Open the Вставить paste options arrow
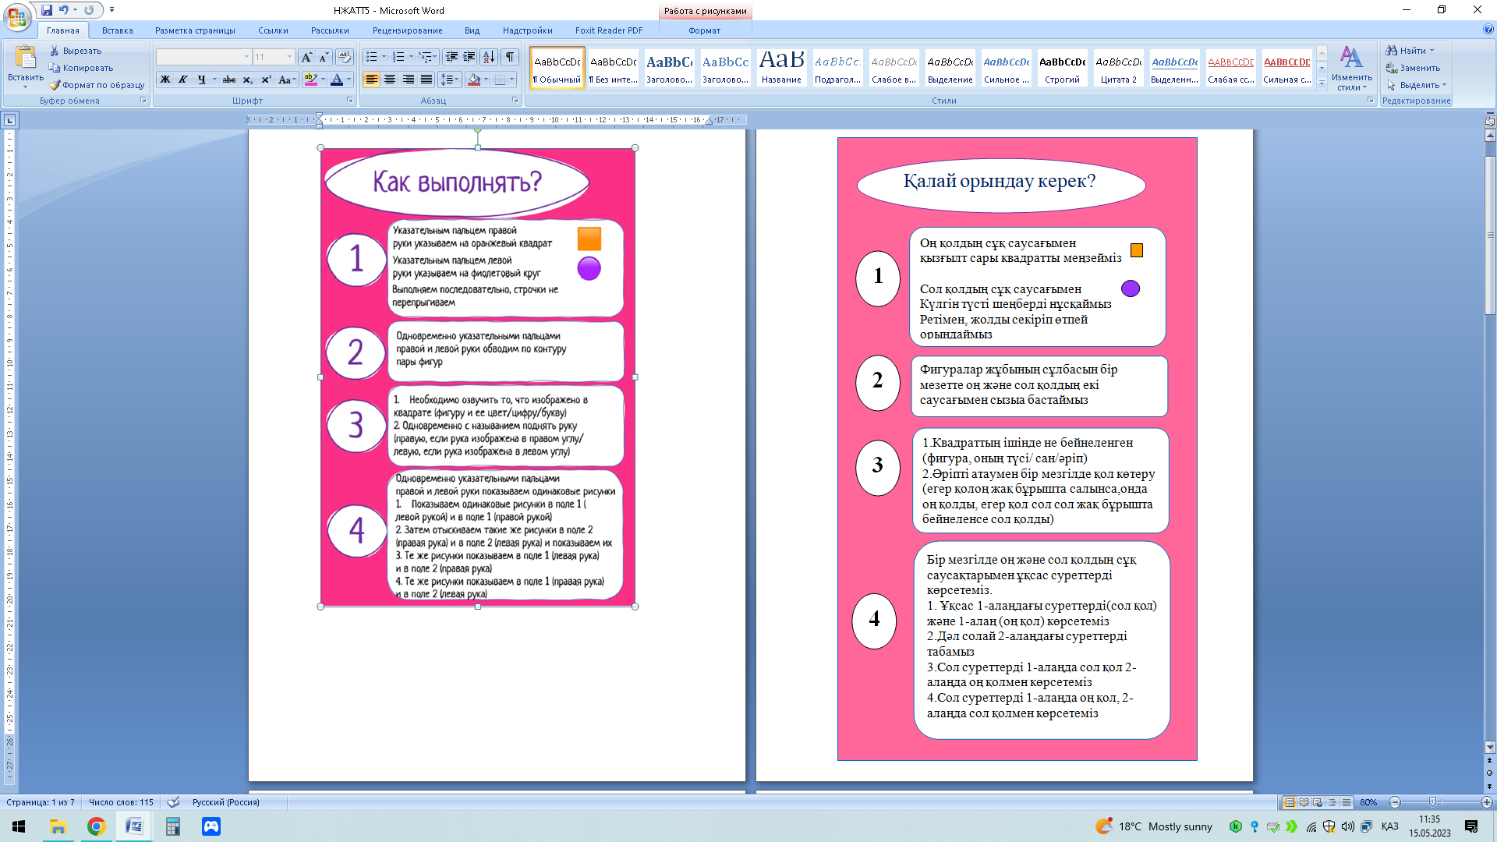The height and width of the screenshot is (842, 1497). point(25,87)
